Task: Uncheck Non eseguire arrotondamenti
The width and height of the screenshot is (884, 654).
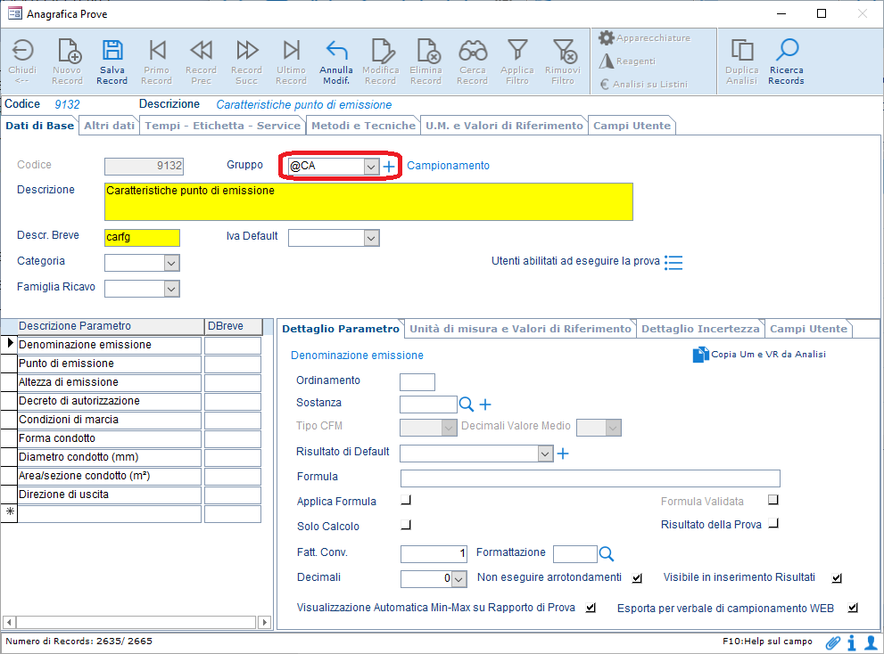Action: [637, 578]
